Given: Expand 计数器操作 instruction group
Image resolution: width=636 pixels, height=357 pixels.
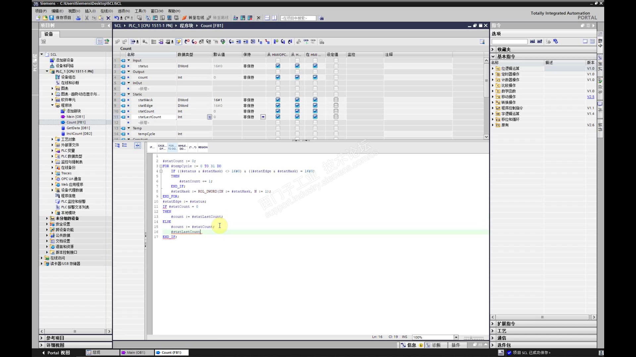Looking at the screenshot, I should 493,80.
